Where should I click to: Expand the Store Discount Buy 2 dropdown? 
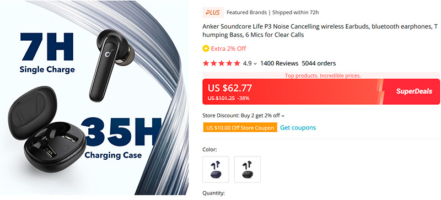pyautogui.click(x=283, y=116)
